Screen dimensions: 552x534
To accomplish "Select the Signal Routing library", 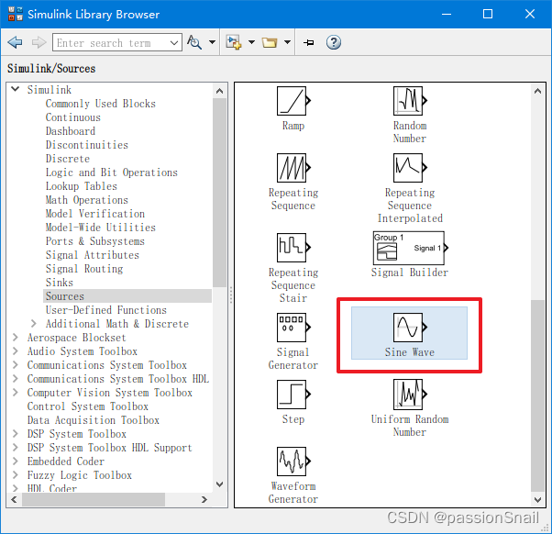I will click(x=84, y=269).
